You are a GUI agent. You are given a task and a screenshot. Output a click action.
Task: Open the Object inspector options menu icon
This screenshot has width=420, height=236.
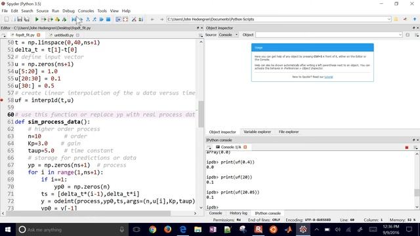click(417, 35)
